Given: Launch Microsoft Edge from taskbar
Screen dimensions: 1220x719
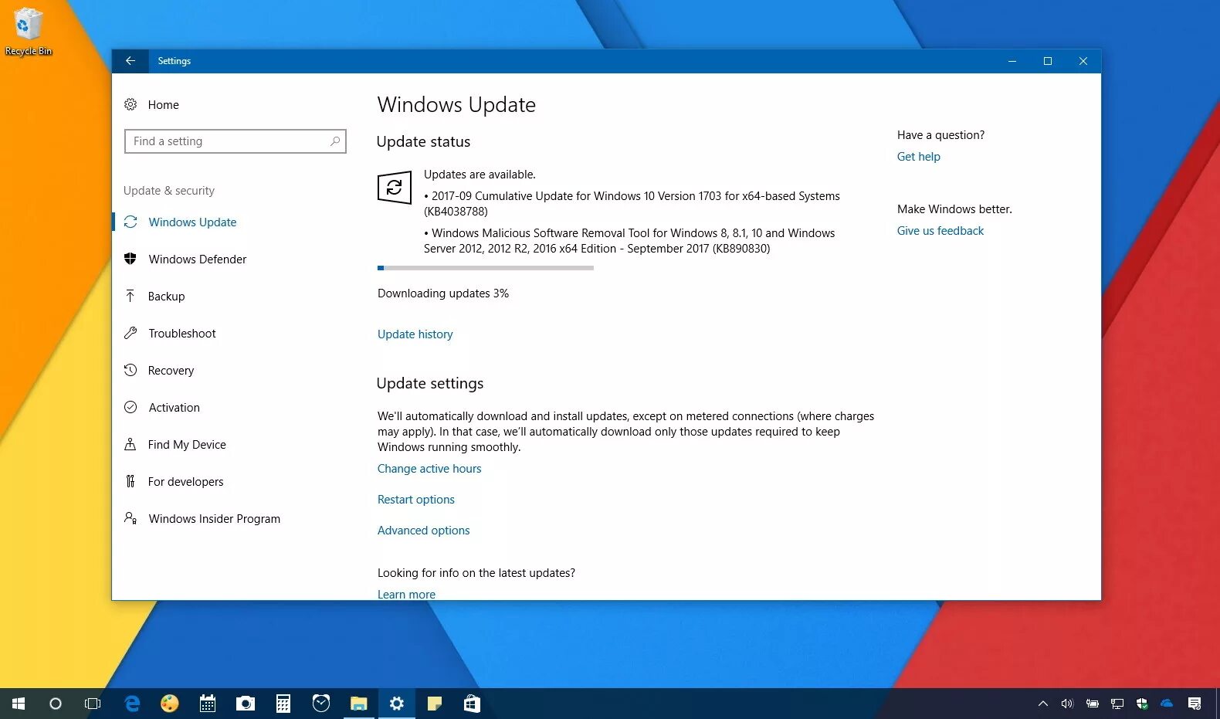Looking at the screenshot, I should (x=132, y=704).
